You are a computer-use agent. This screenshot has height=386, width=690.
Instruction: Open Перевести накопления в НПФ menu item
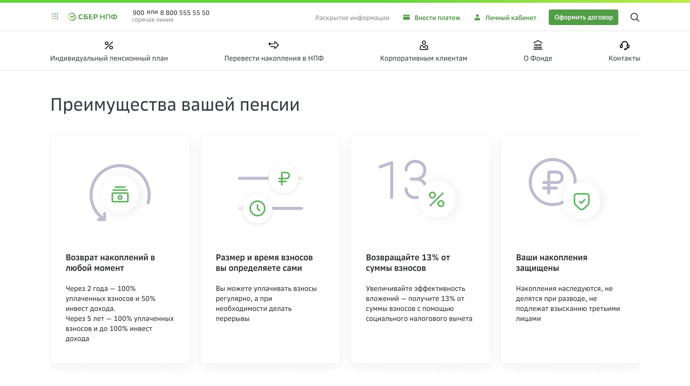pos(274,58)
